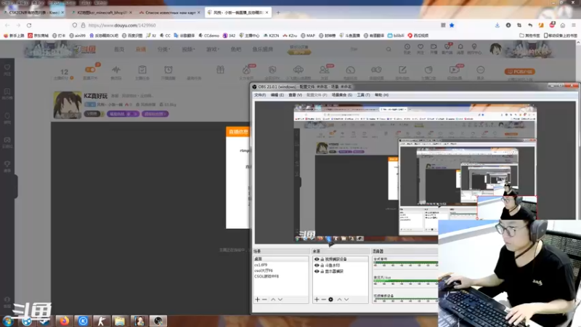Add a new source with the plus icon
The width and height of the screenshot is (581, 327).
pos(317,299)
